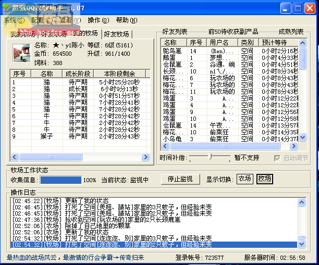
Task: Select the 小乌龟 row in friend list
Action: coord(230,139)
